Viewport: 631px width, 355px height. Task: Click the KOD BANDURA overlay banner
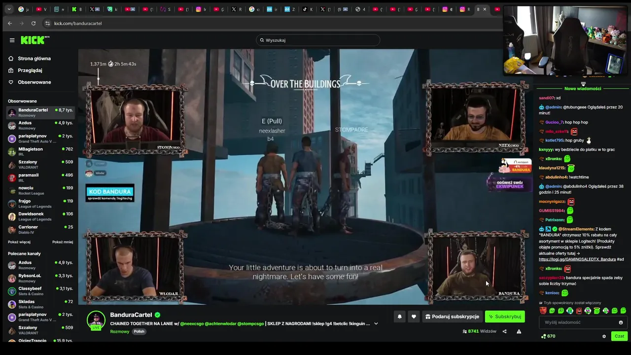109,193
